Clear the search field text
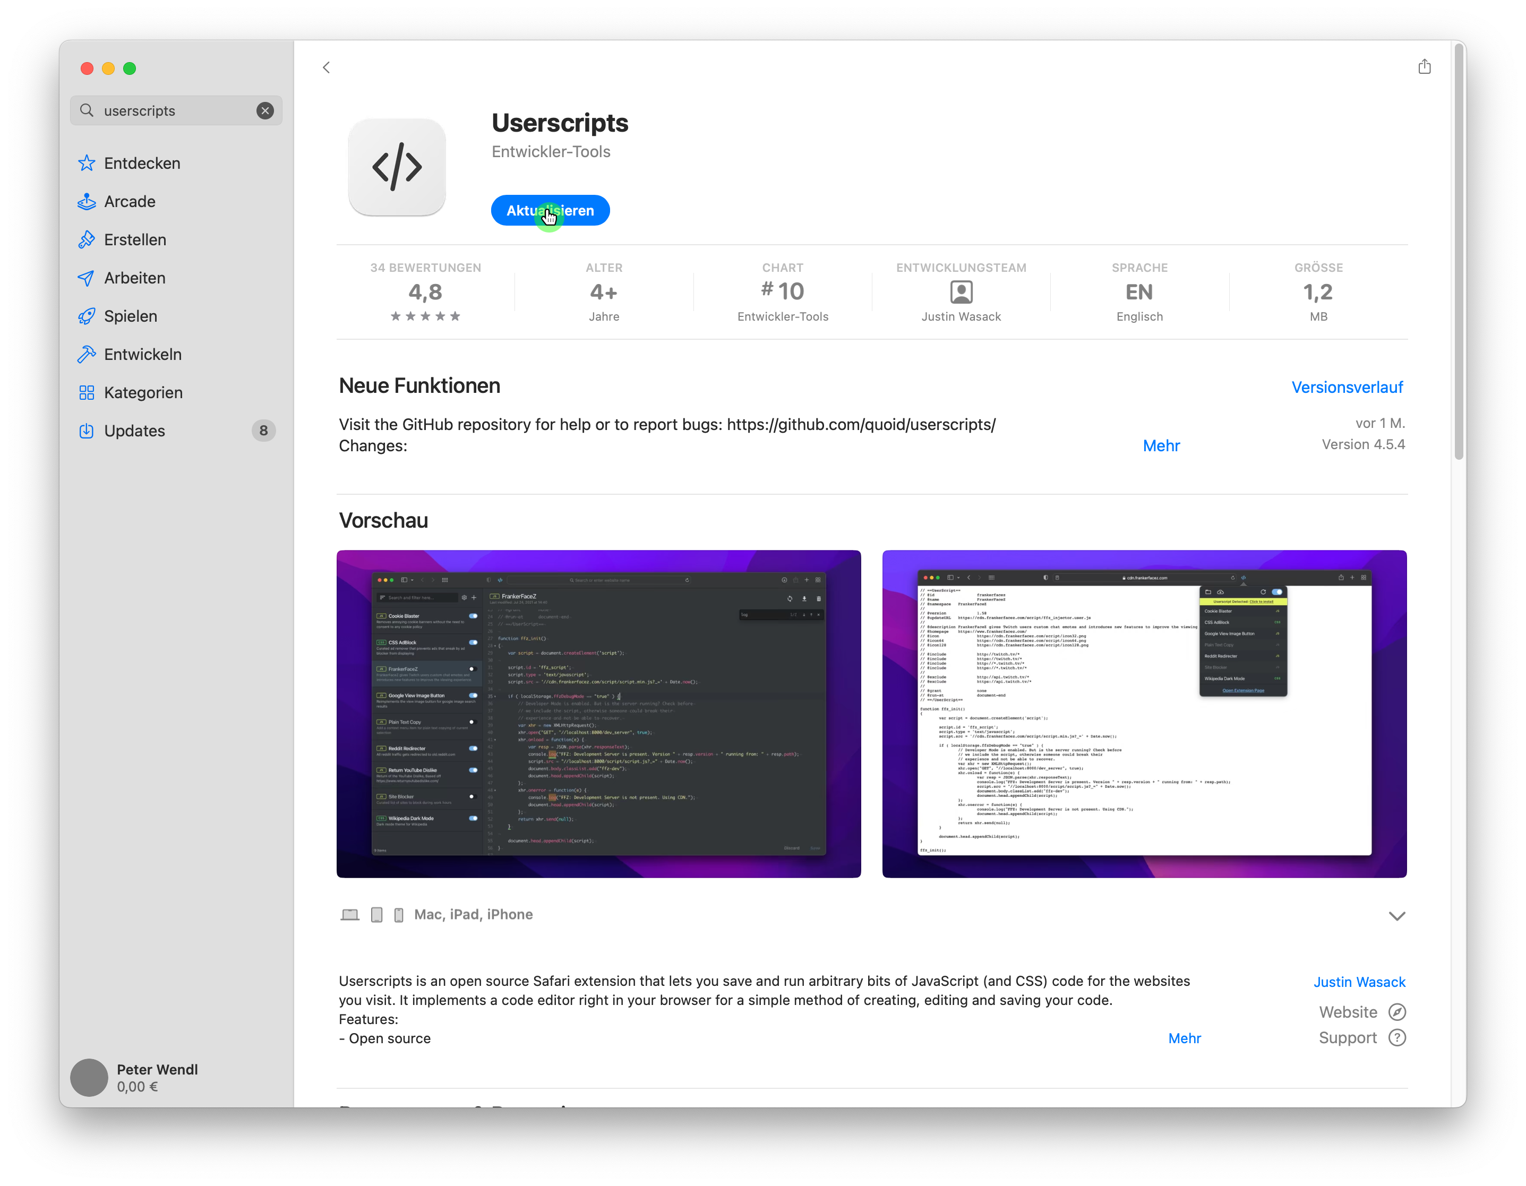 coord(265,110)
